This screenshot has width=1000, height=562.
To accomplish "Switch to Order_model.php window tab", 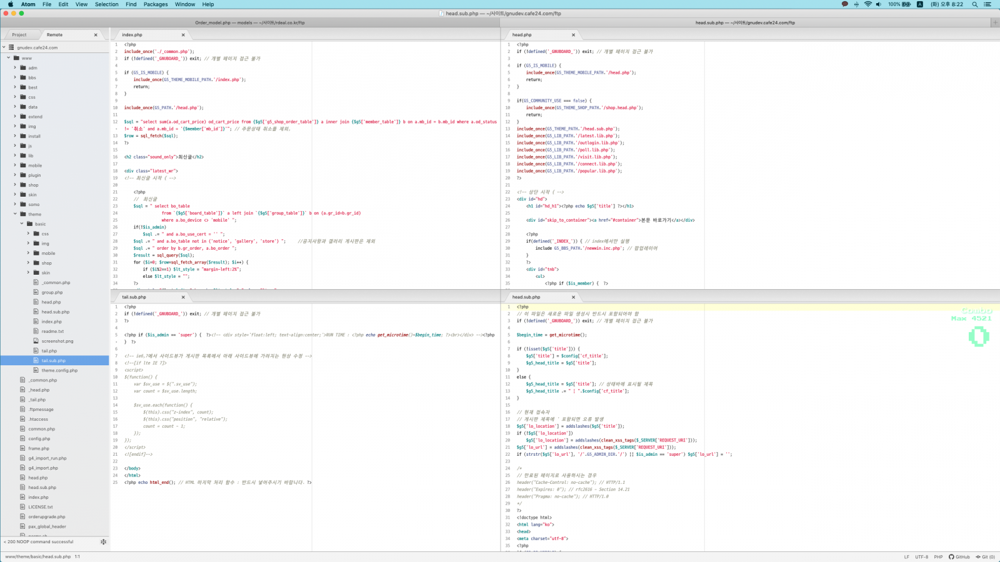I will coord(250,22).
